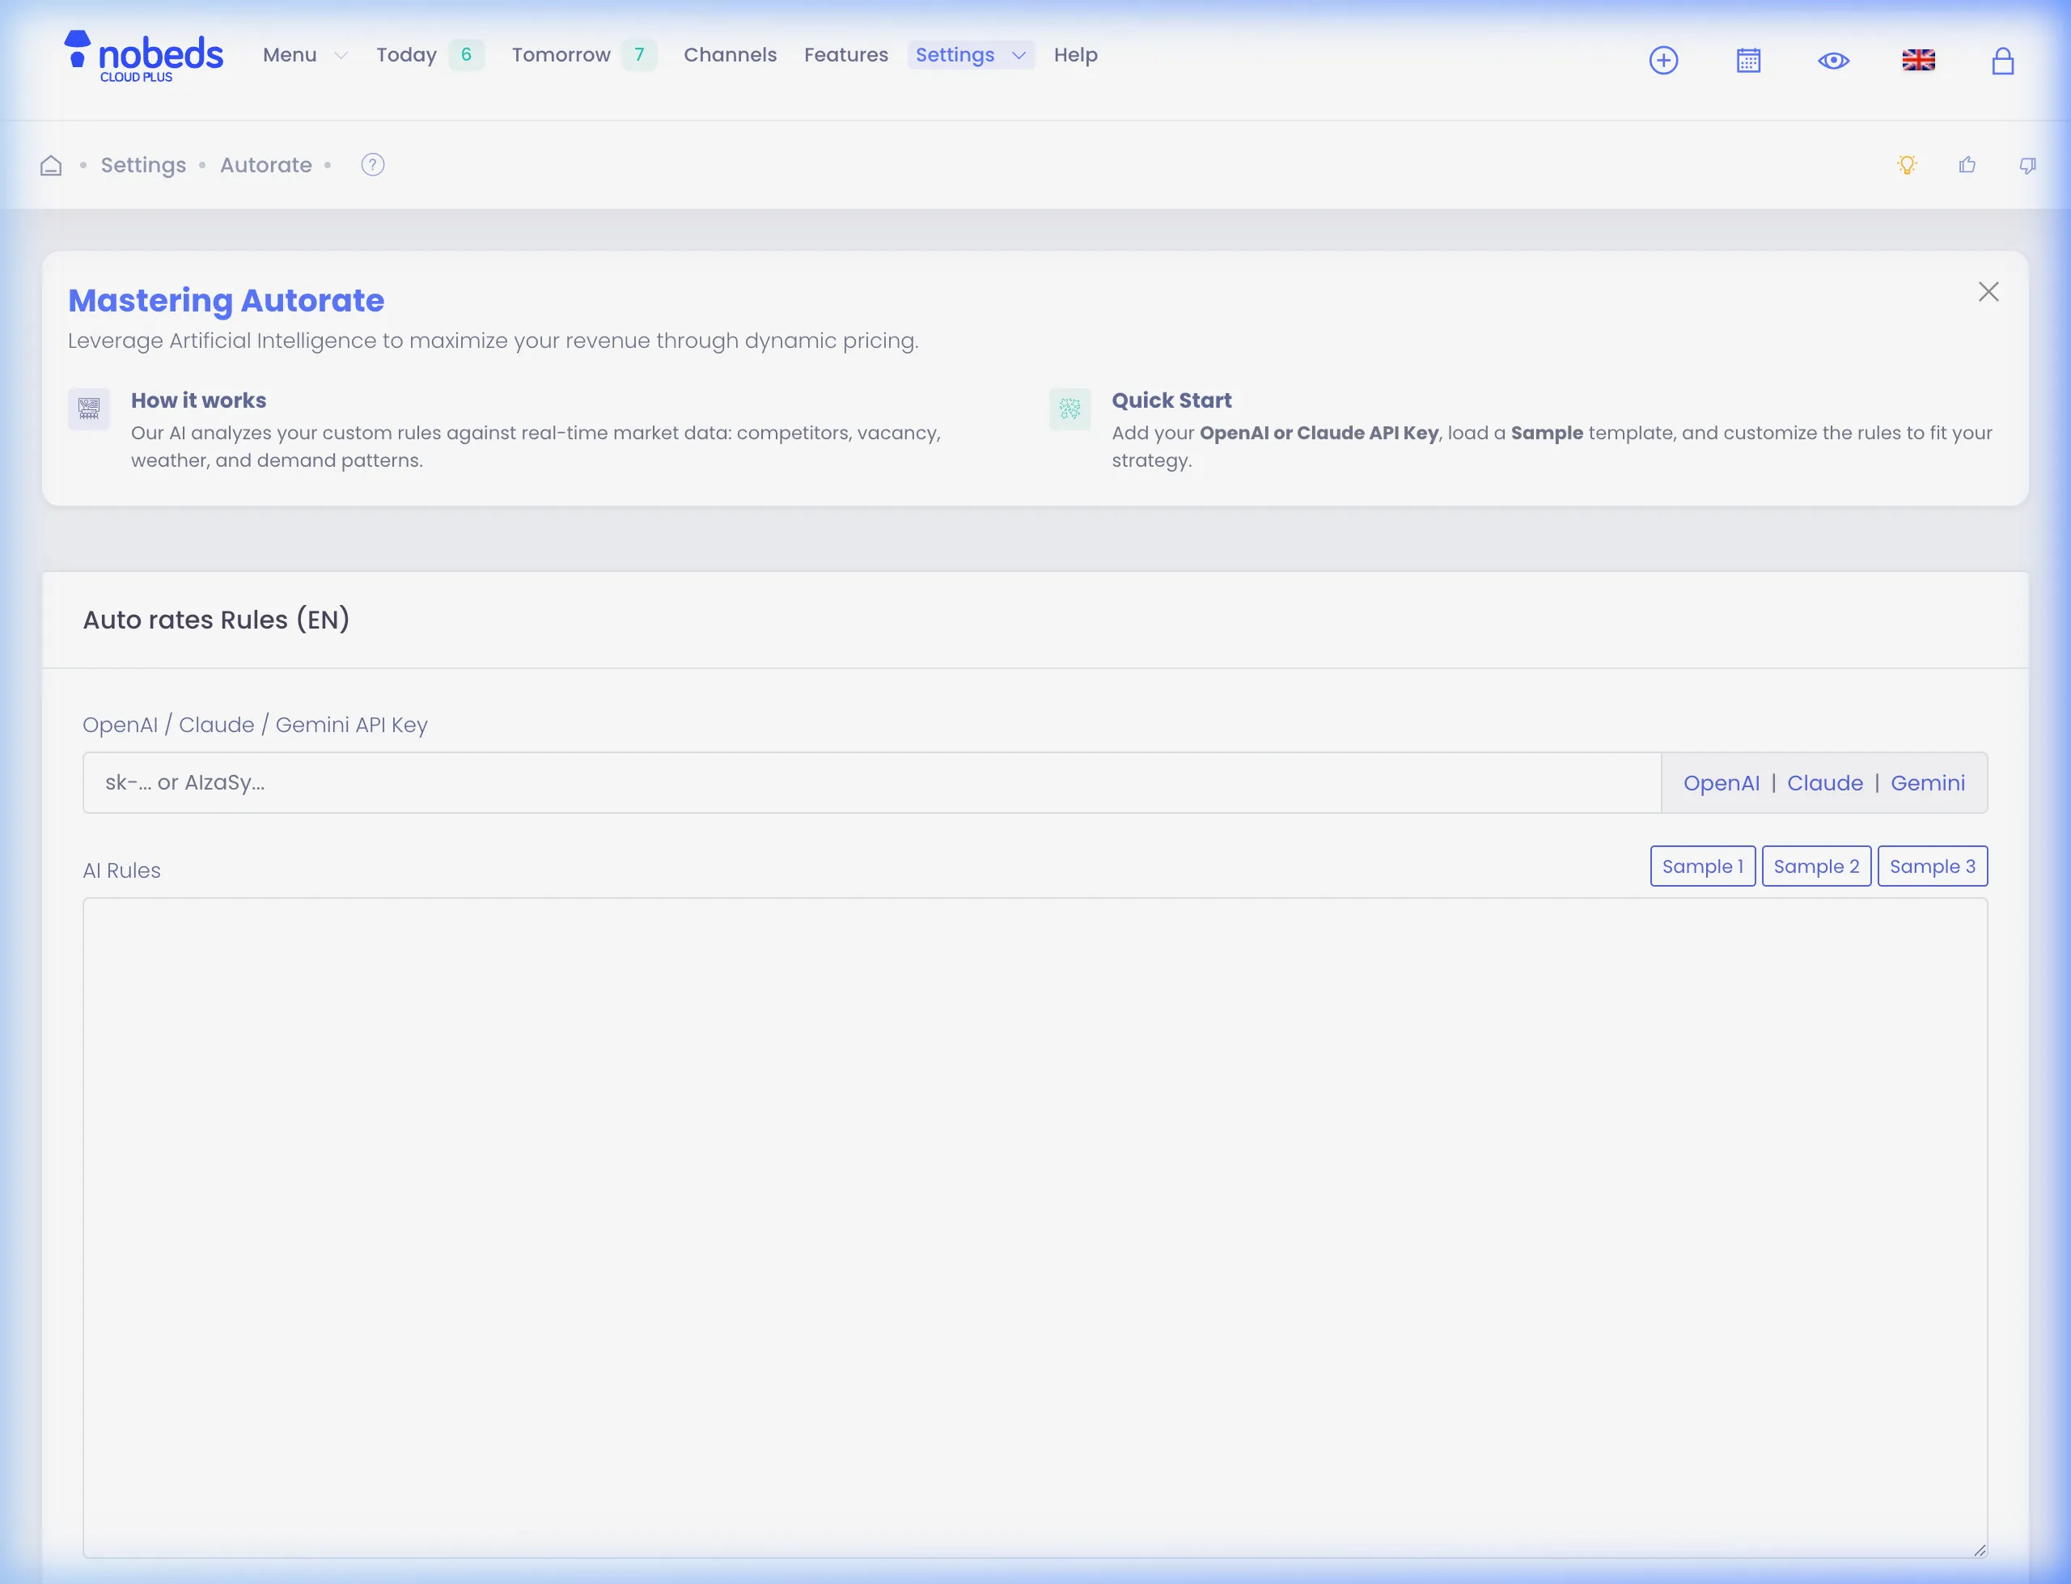Open the help question mark icon
Viewport: 2071px width, 1584px height.
click(x=372, y=165)
